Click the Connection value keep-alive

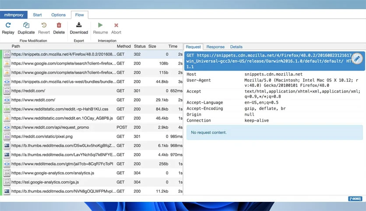click(257, 121)
